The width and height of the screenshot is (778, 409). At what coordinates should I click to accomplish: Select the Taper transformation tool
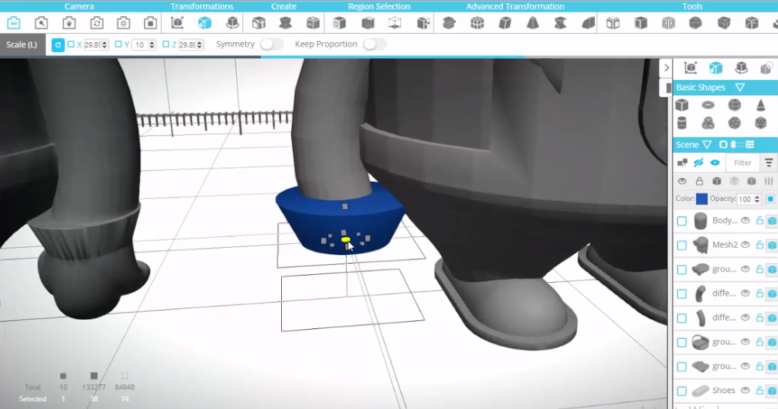tap(533, 23)
